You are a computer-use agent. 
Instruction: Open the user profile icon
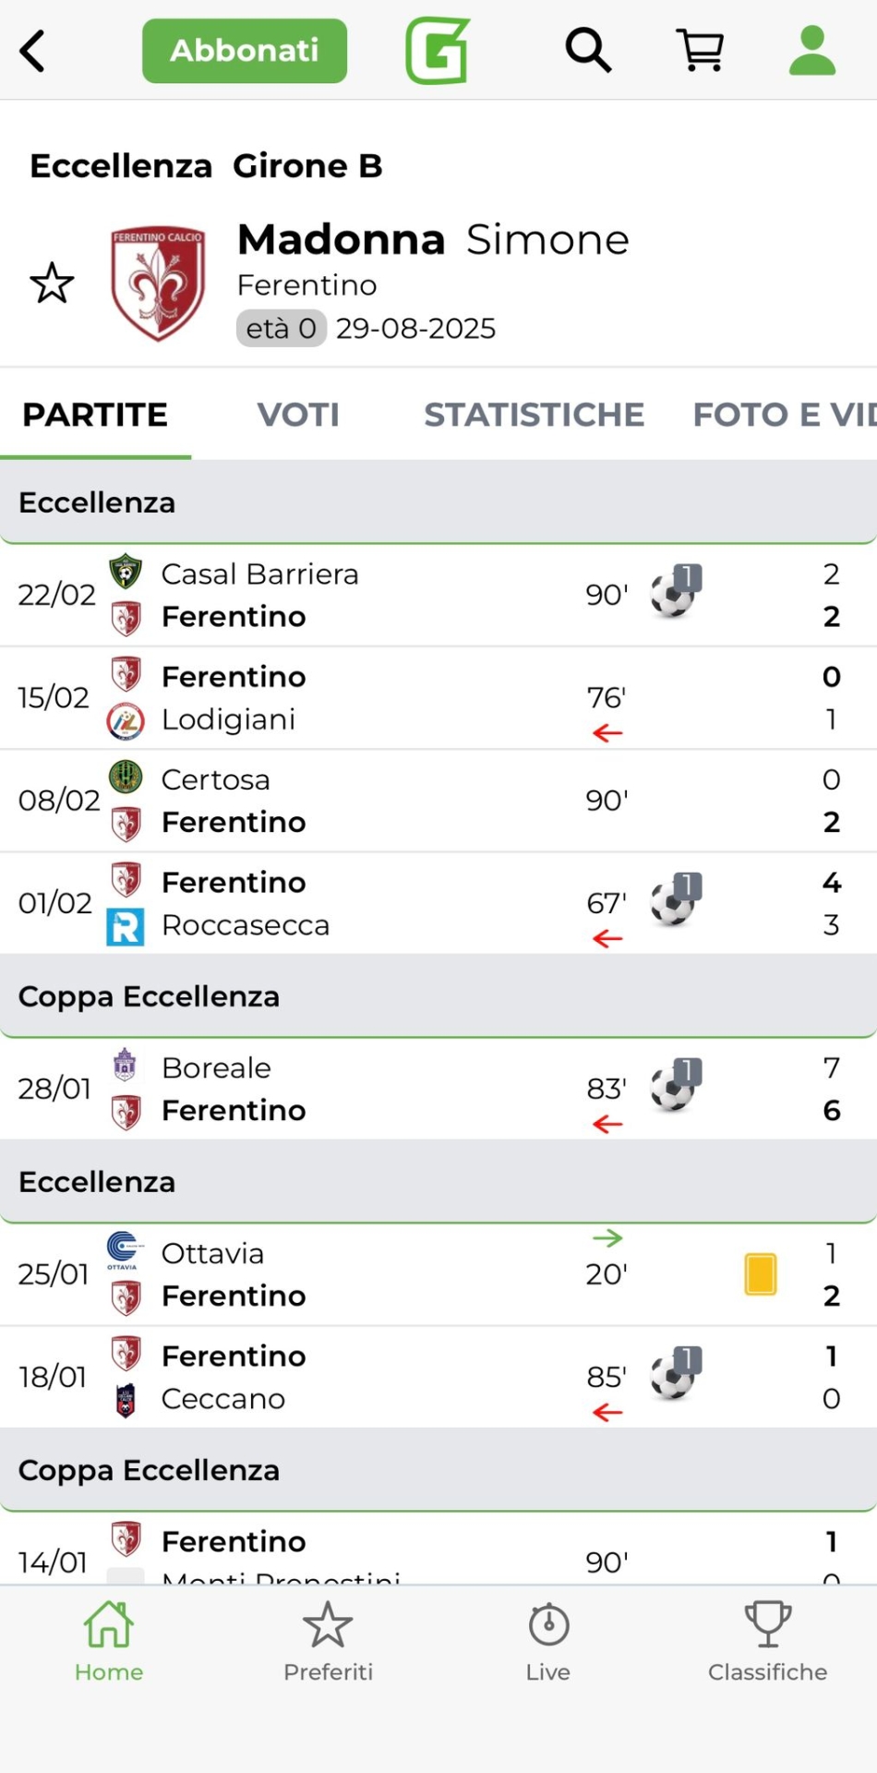coord(812,50)
